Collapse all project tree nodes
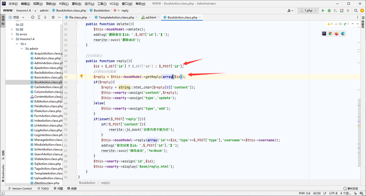This screenshot has width=366, height=196. pyautogui.click(x=45, y=17)
